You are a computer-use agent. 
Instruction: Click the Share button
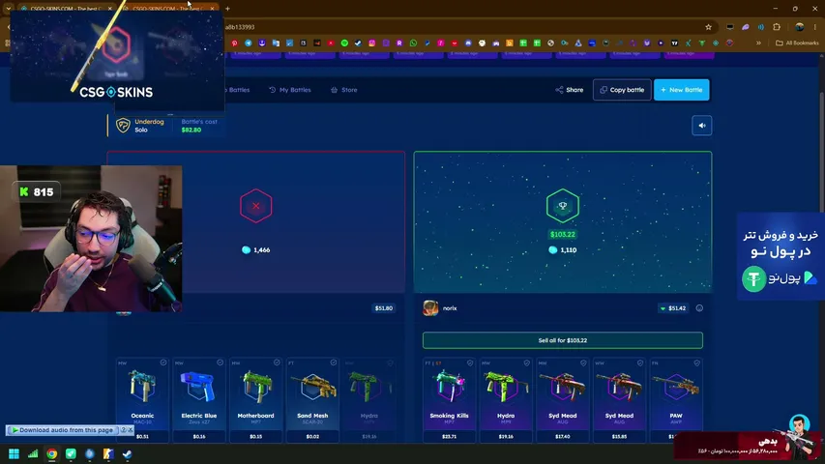pos(570,90)
